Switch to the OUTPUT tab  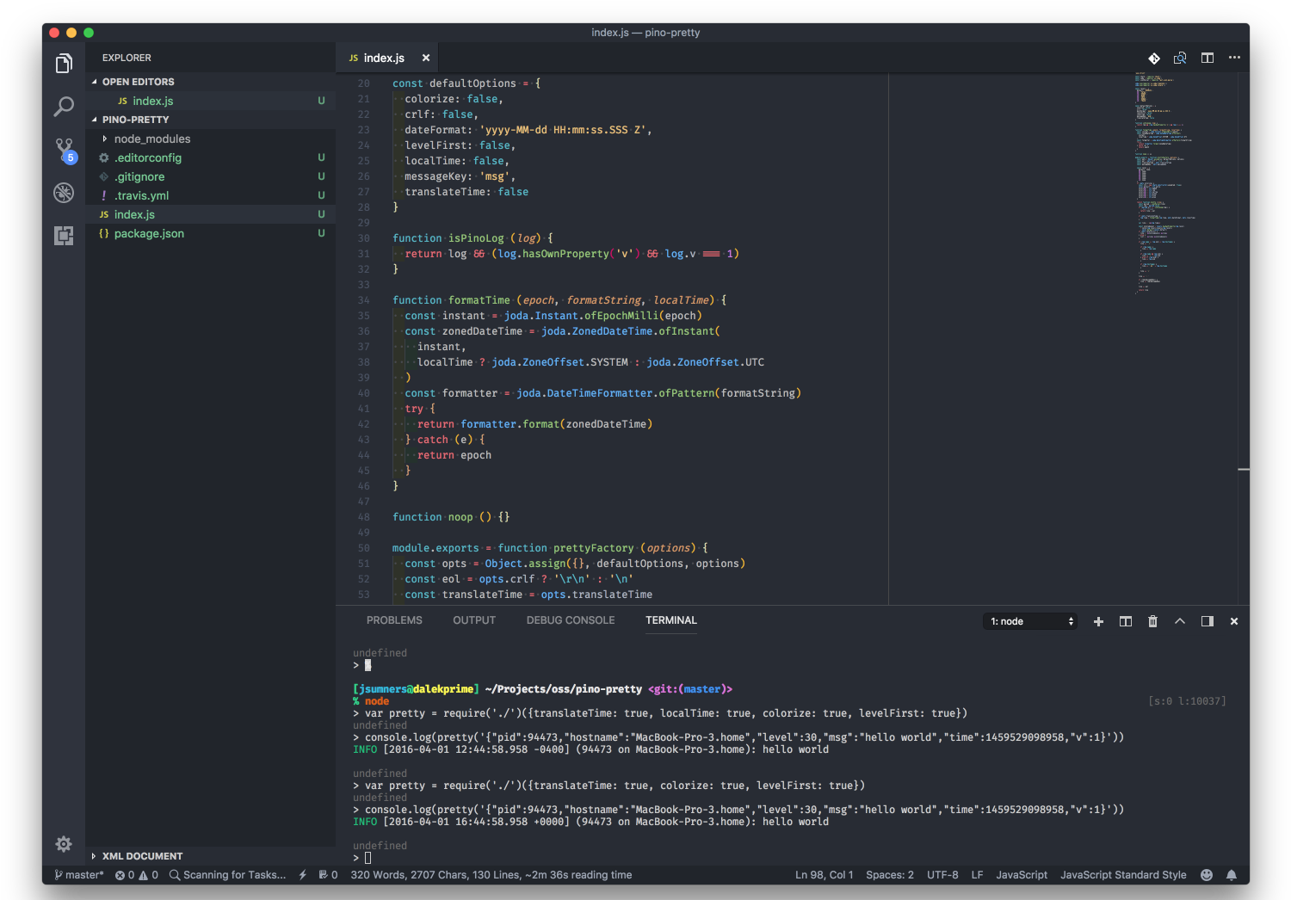pos(474,620)
